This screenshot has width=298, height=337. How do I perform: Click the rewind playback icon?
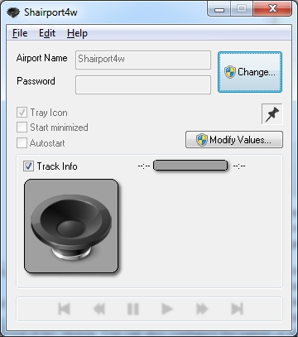pyautogui.click(x=99, y=309)
